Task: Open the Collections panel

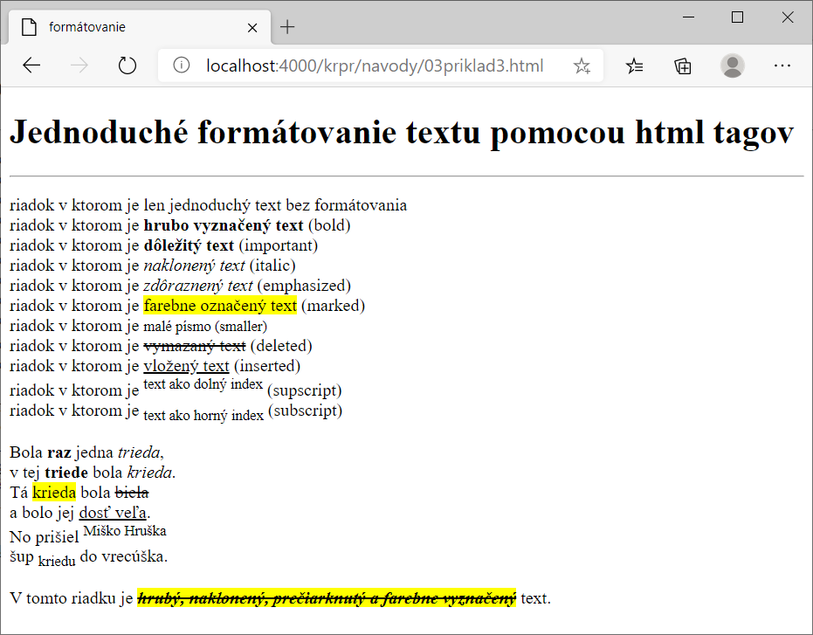Action: [682, 66]
